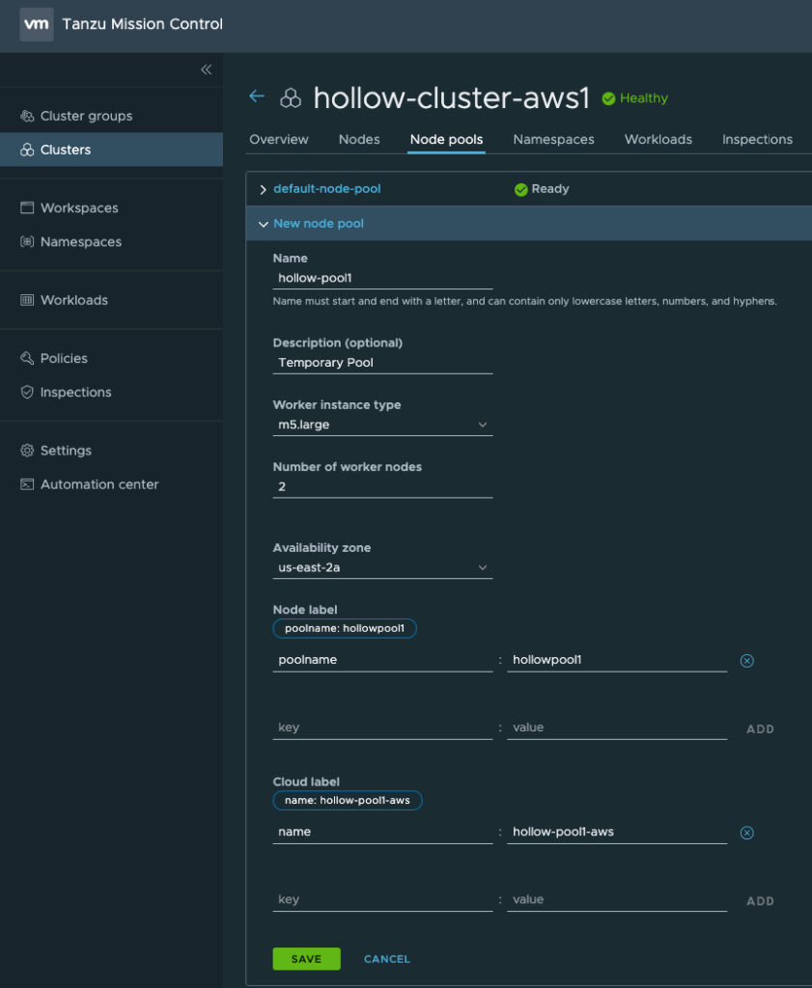Click the node pool Name input field
The height and width of the screenshot is (988, 812).
click(x=382, y=278)
